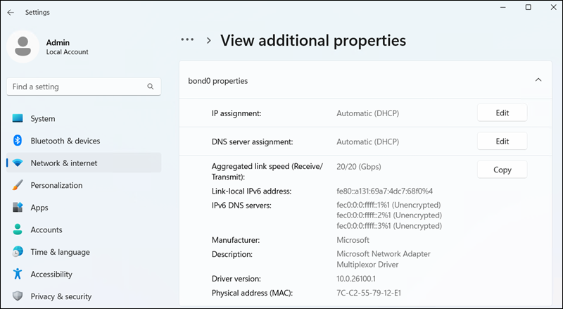Click the Automatic (DHCP) IP assignment value
This screenshot has height=309, width=563.
click(367, 113)
